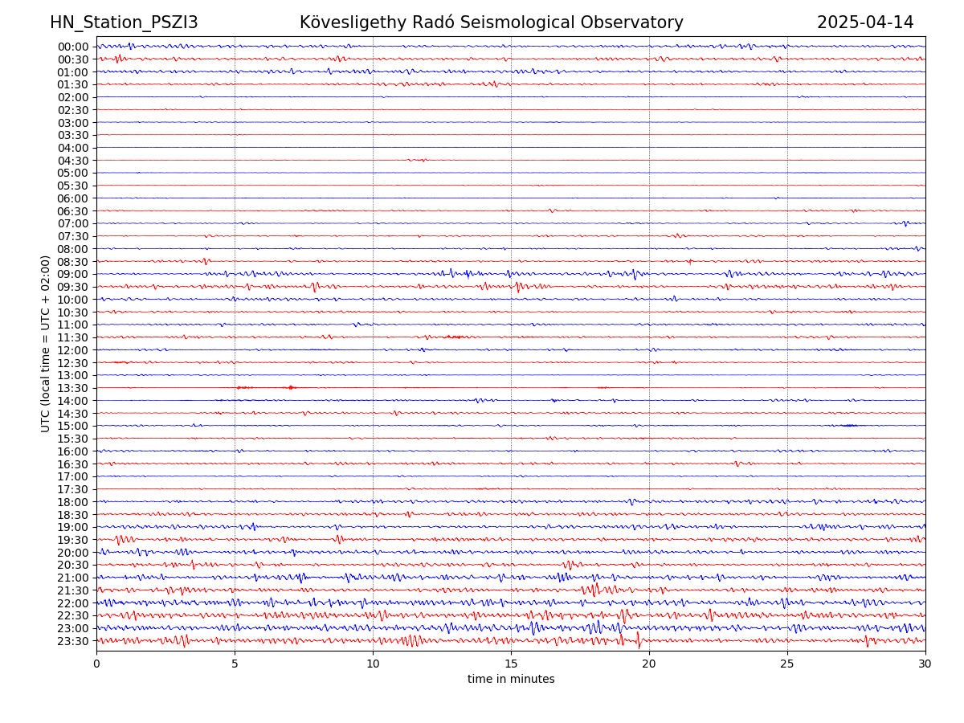The height and width of the screenshot is (723, 964).
Task: Select the 23:30 row label
Action: click(x=73, y=641)
